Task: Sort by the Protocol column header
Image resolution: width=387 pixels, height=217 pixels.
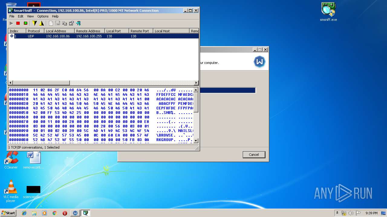Action: pyautogui.click(x=35, y=31)
